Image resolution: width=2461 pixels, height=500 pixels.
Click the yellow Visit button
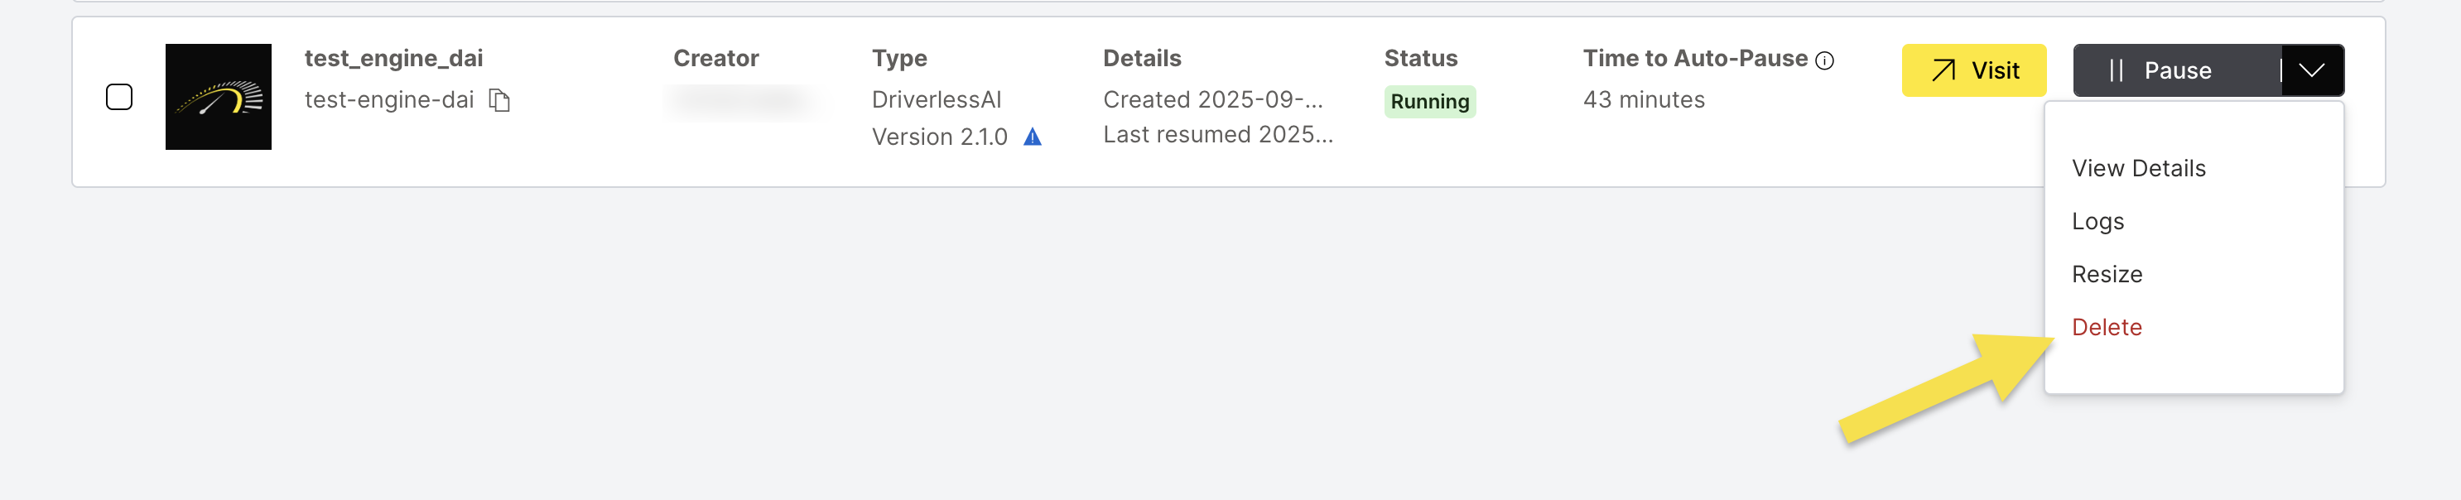pyautogui.click(x=1974, y=70)
